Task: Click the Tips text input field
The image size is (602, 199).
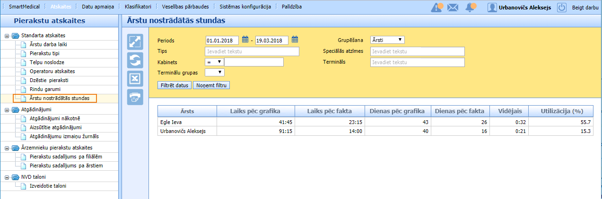Action: pos(252,51)
